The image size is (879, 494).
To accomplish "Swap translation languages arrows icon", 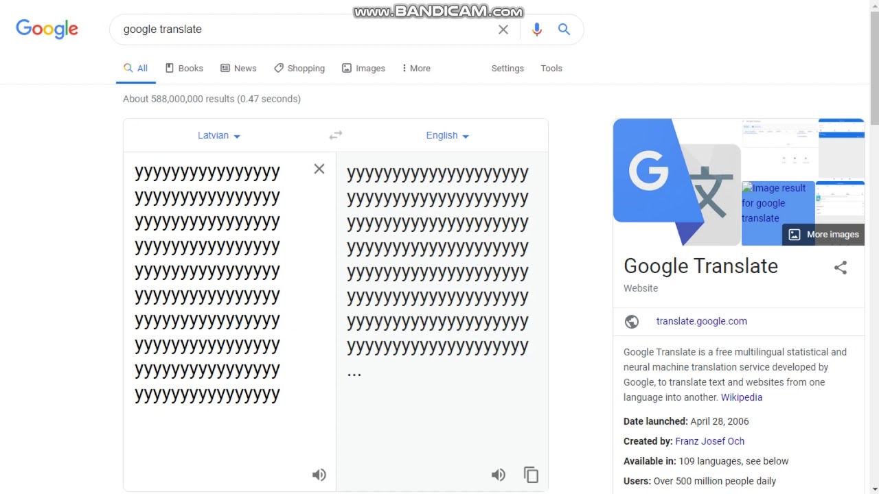I will click(x=335, y=135).
